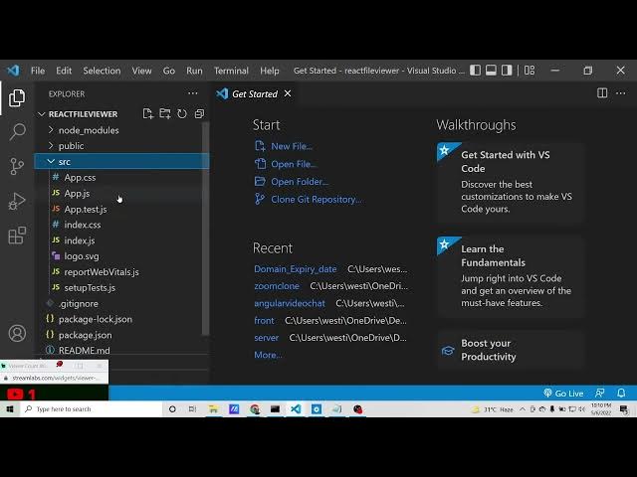
Task: Open the Terminal menu
Action: point(231,71)
